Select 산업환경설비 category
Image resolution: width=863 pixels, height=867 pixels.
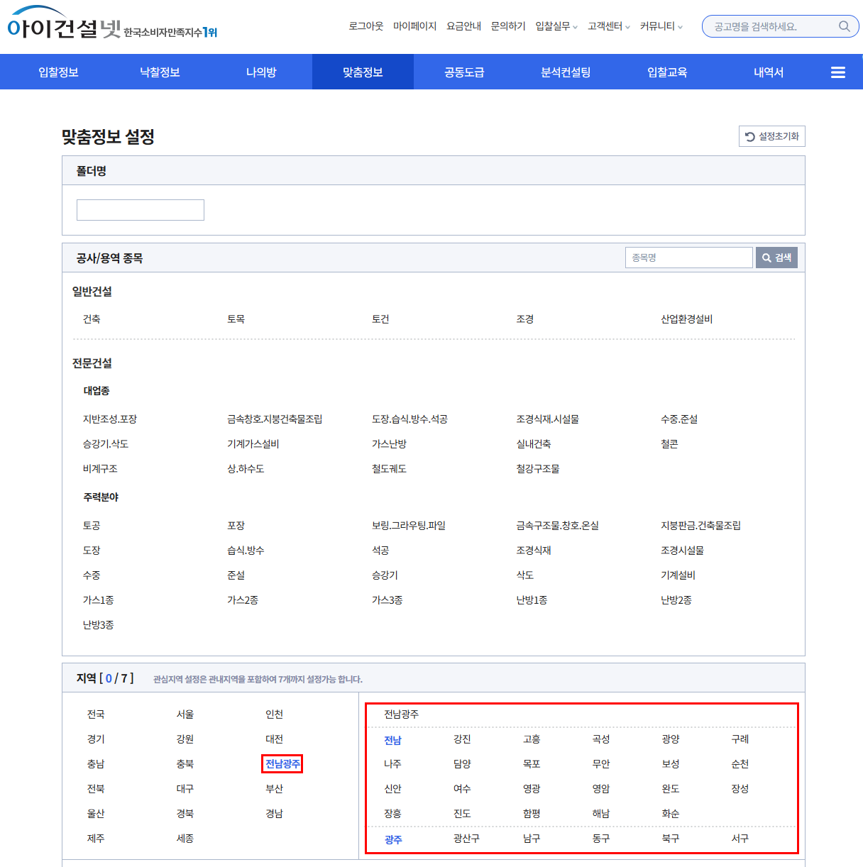pos(687,319)
